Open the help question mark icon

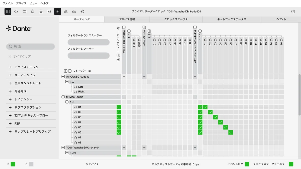pyautogui.click(x=293, y=12)
